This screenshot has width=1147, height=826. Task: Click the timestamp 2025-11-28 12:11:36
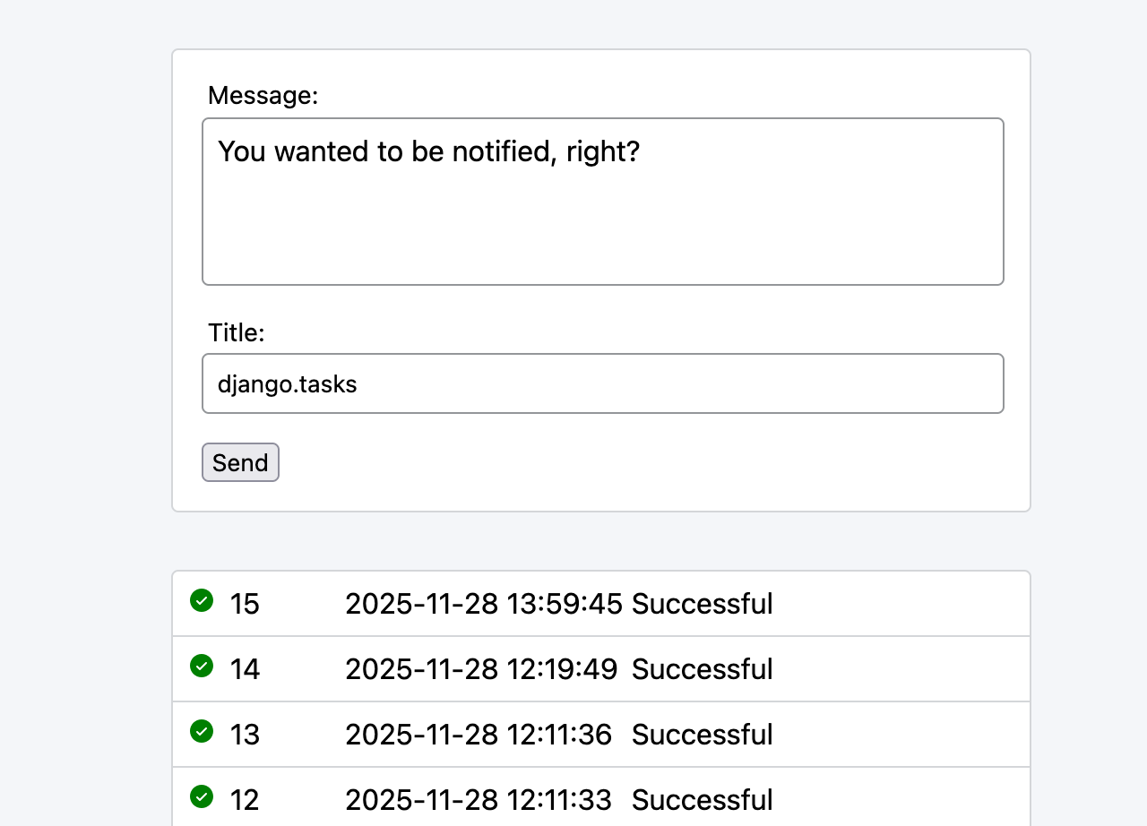tap(479, 735)
